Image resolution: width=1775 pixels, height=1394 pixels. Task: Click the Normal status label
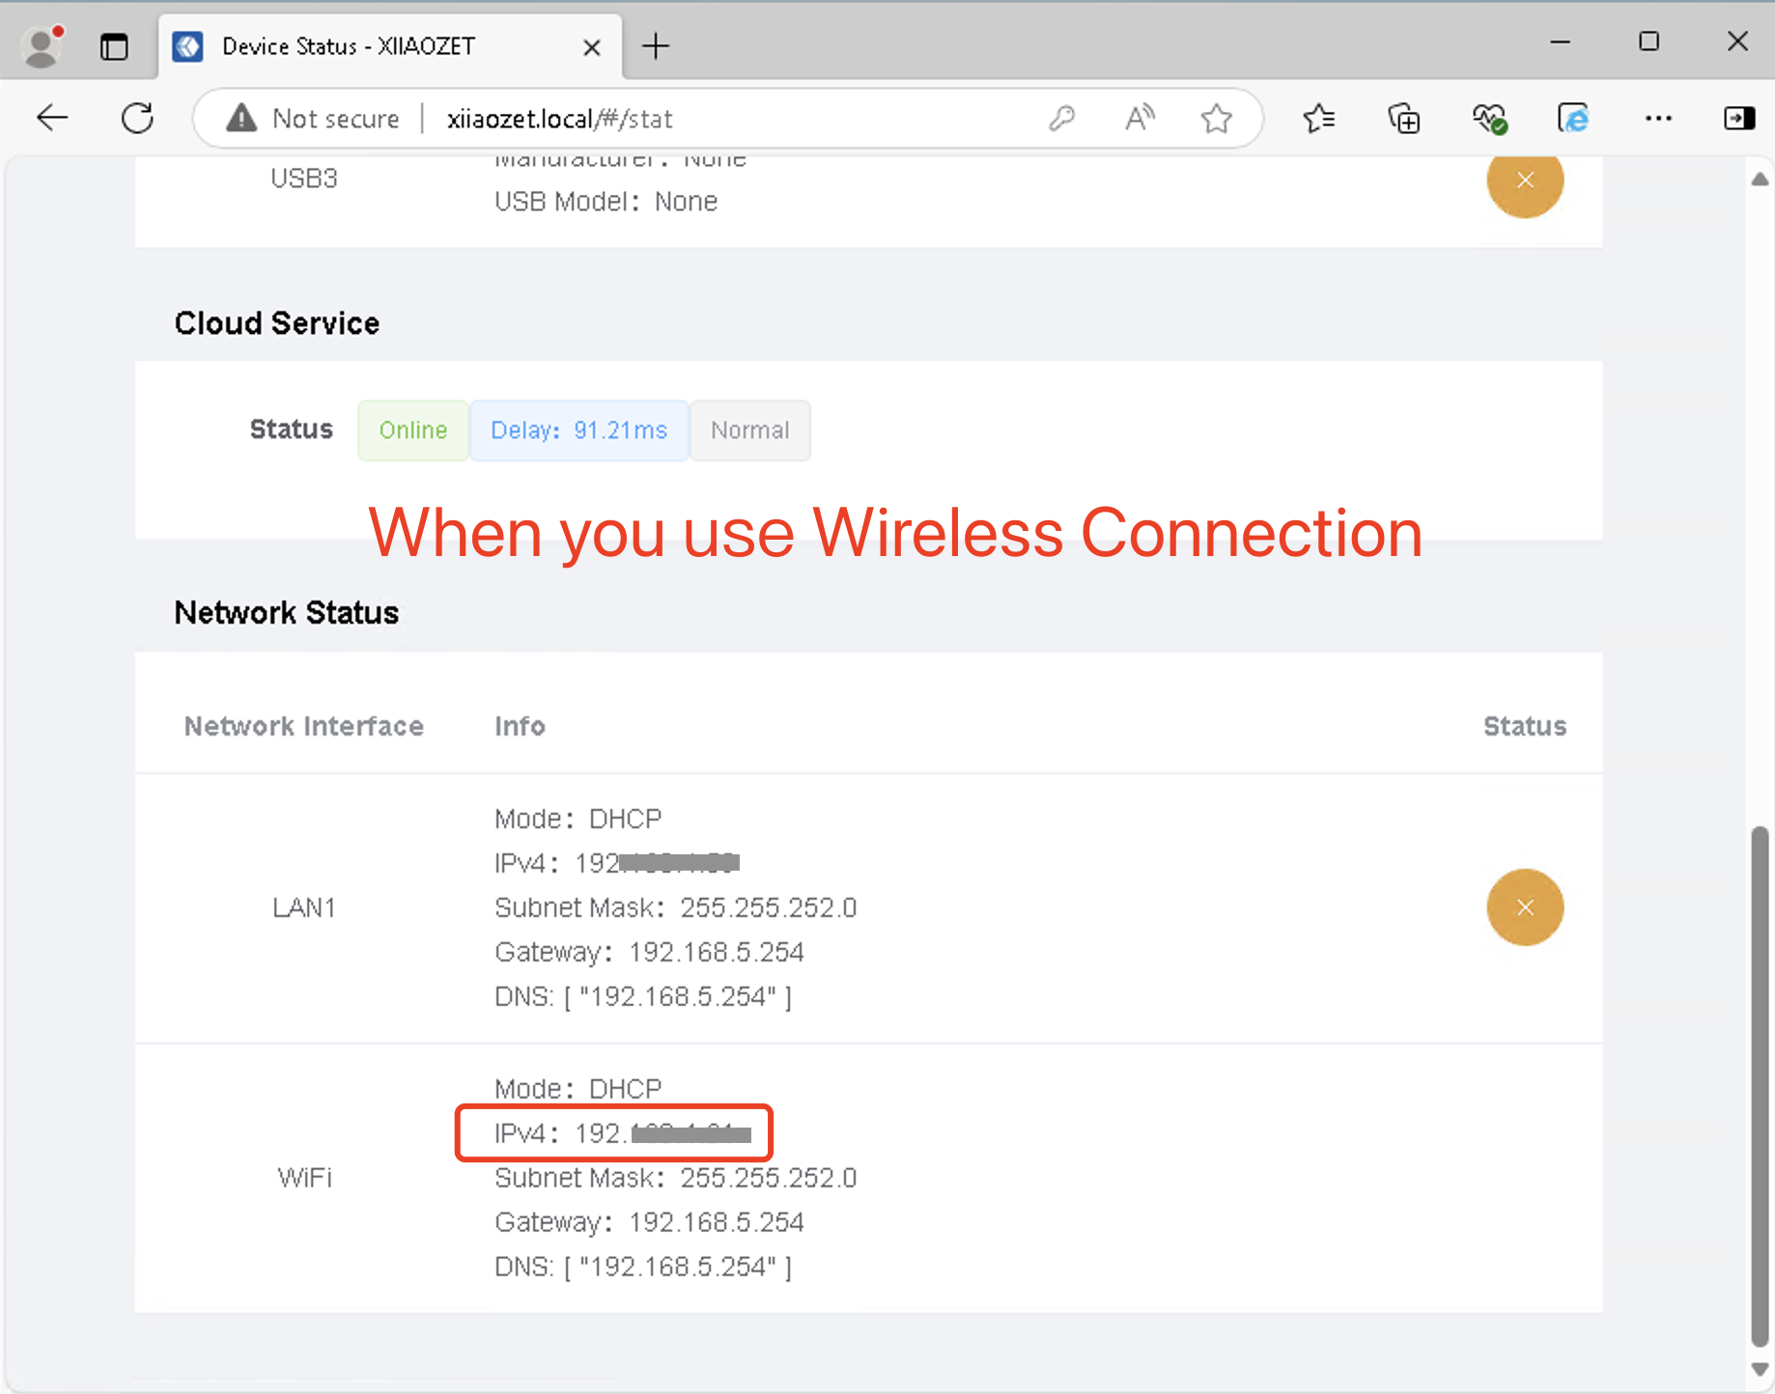[750, 431]
